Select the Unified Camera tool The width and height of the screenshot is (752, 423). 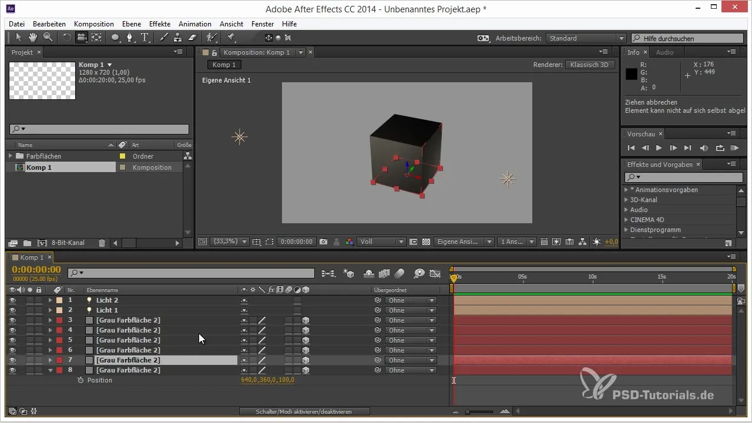tap(81, 38)
